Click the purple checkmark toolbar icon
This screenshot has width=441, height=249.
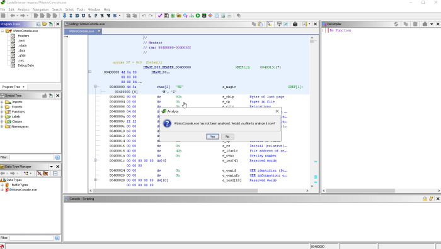point(160,16)
